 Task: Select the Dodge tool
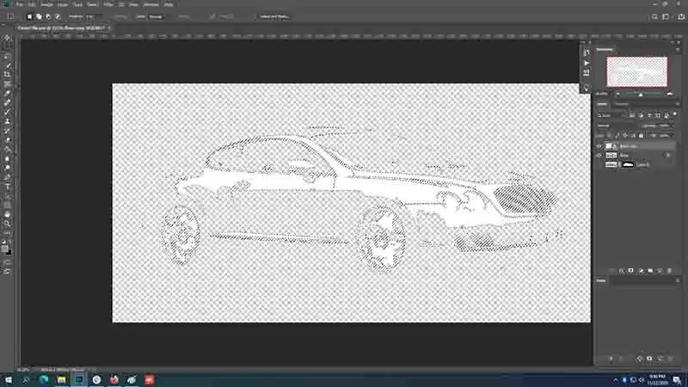pyautogui.click(x=8, y=168)
